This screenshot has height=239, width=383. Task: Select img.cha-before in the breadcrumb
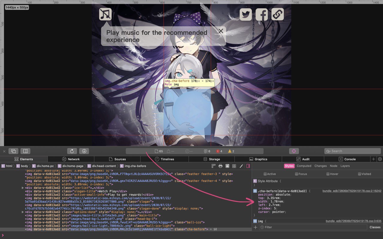tap(133, 166)
